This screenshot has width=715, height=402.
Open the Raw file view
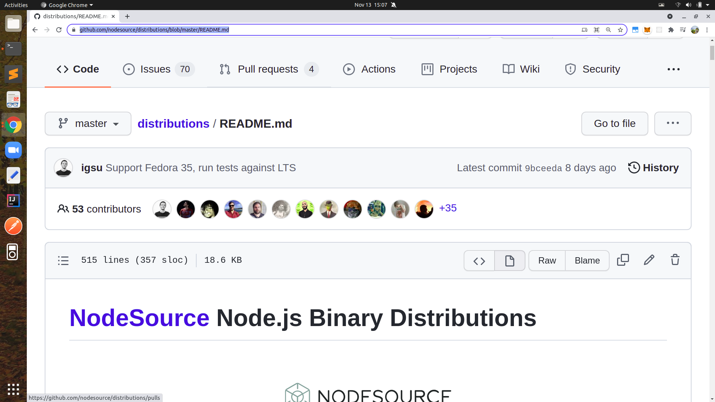(547, 261)
